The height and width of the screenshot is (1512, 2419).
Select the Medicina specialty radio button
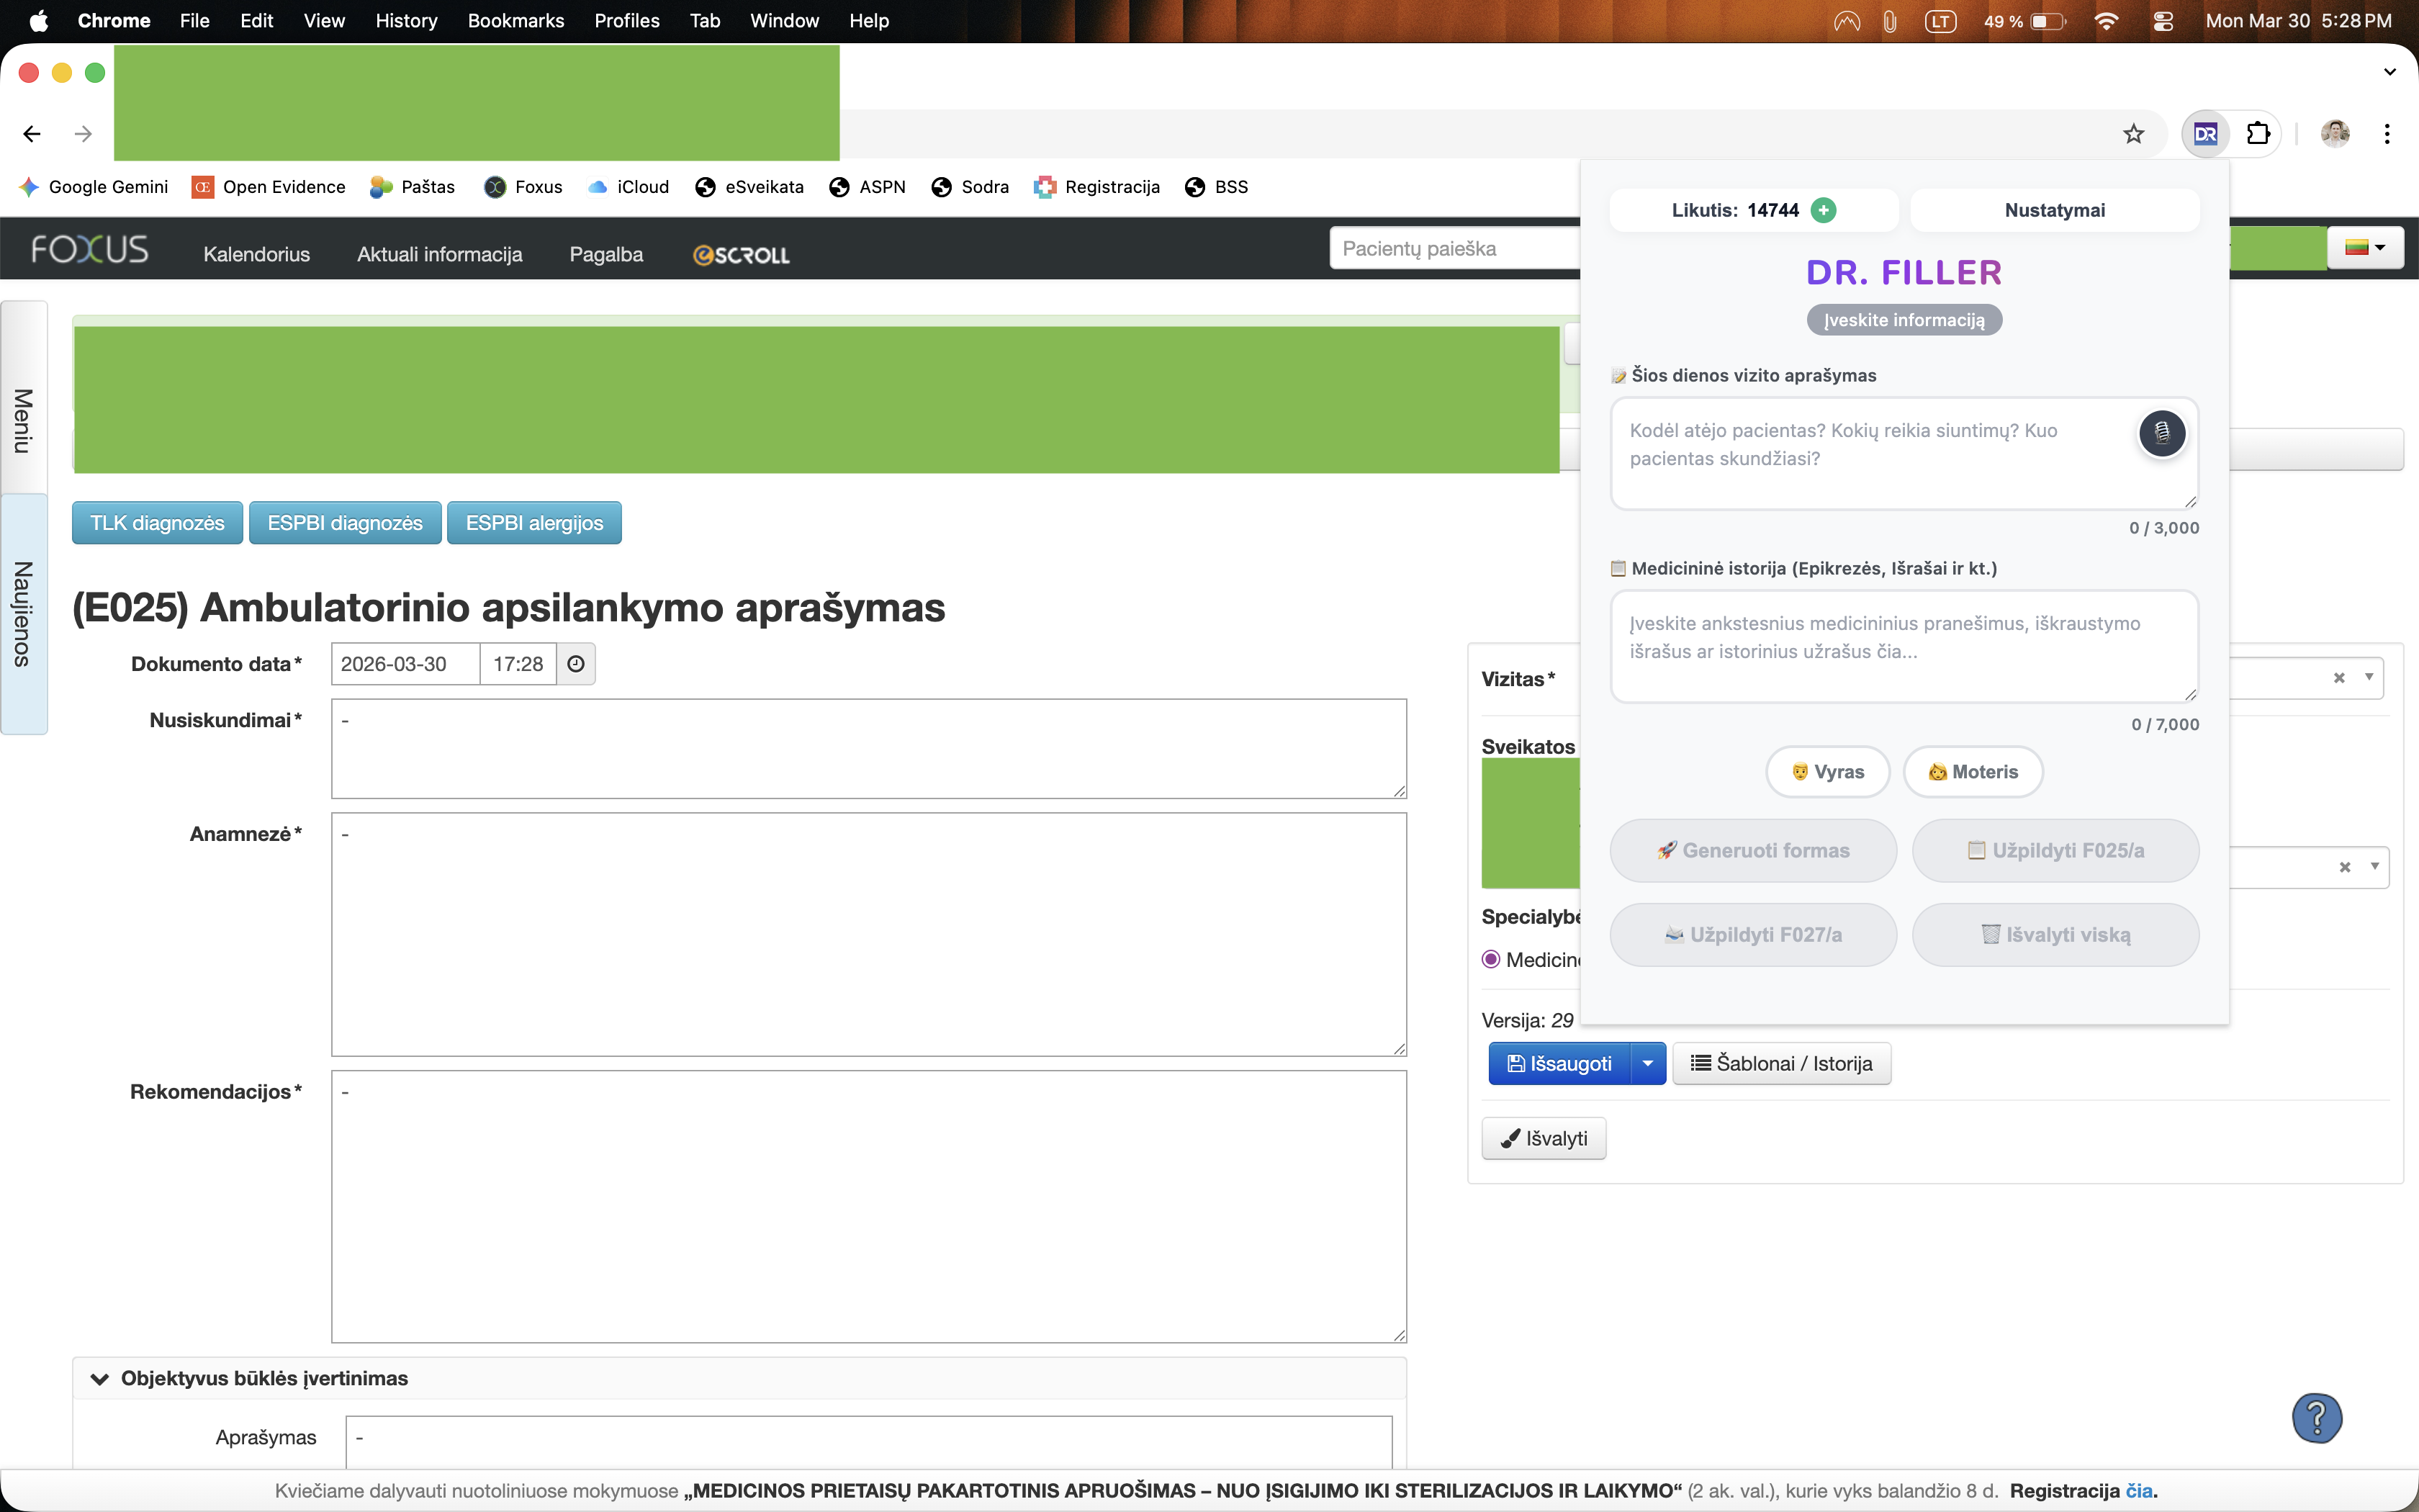(1490, 960)
